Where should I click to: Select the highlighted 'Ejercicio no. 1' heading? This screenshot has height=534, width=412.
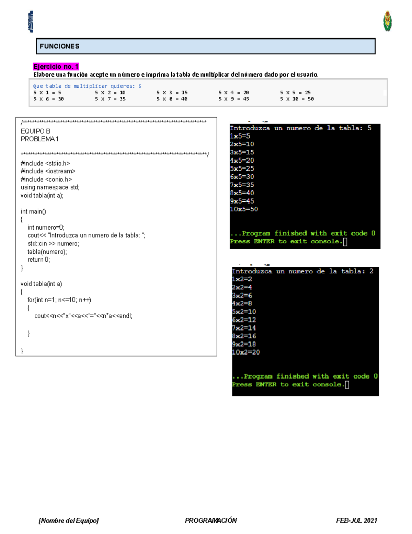[x=56, y=66]
